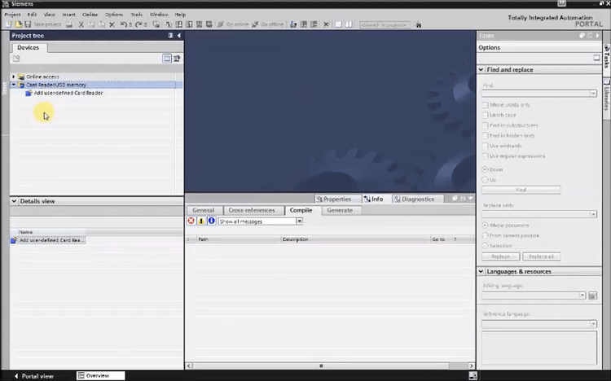Check the Match case option
The height and width of the screenshot is (381, 611).
click(x=486, y=115)
